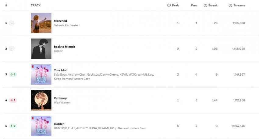Click the Streak column help icon
The width and height of the screenshot is (259, 139).
pyautogui.click(x=205, y=5)
